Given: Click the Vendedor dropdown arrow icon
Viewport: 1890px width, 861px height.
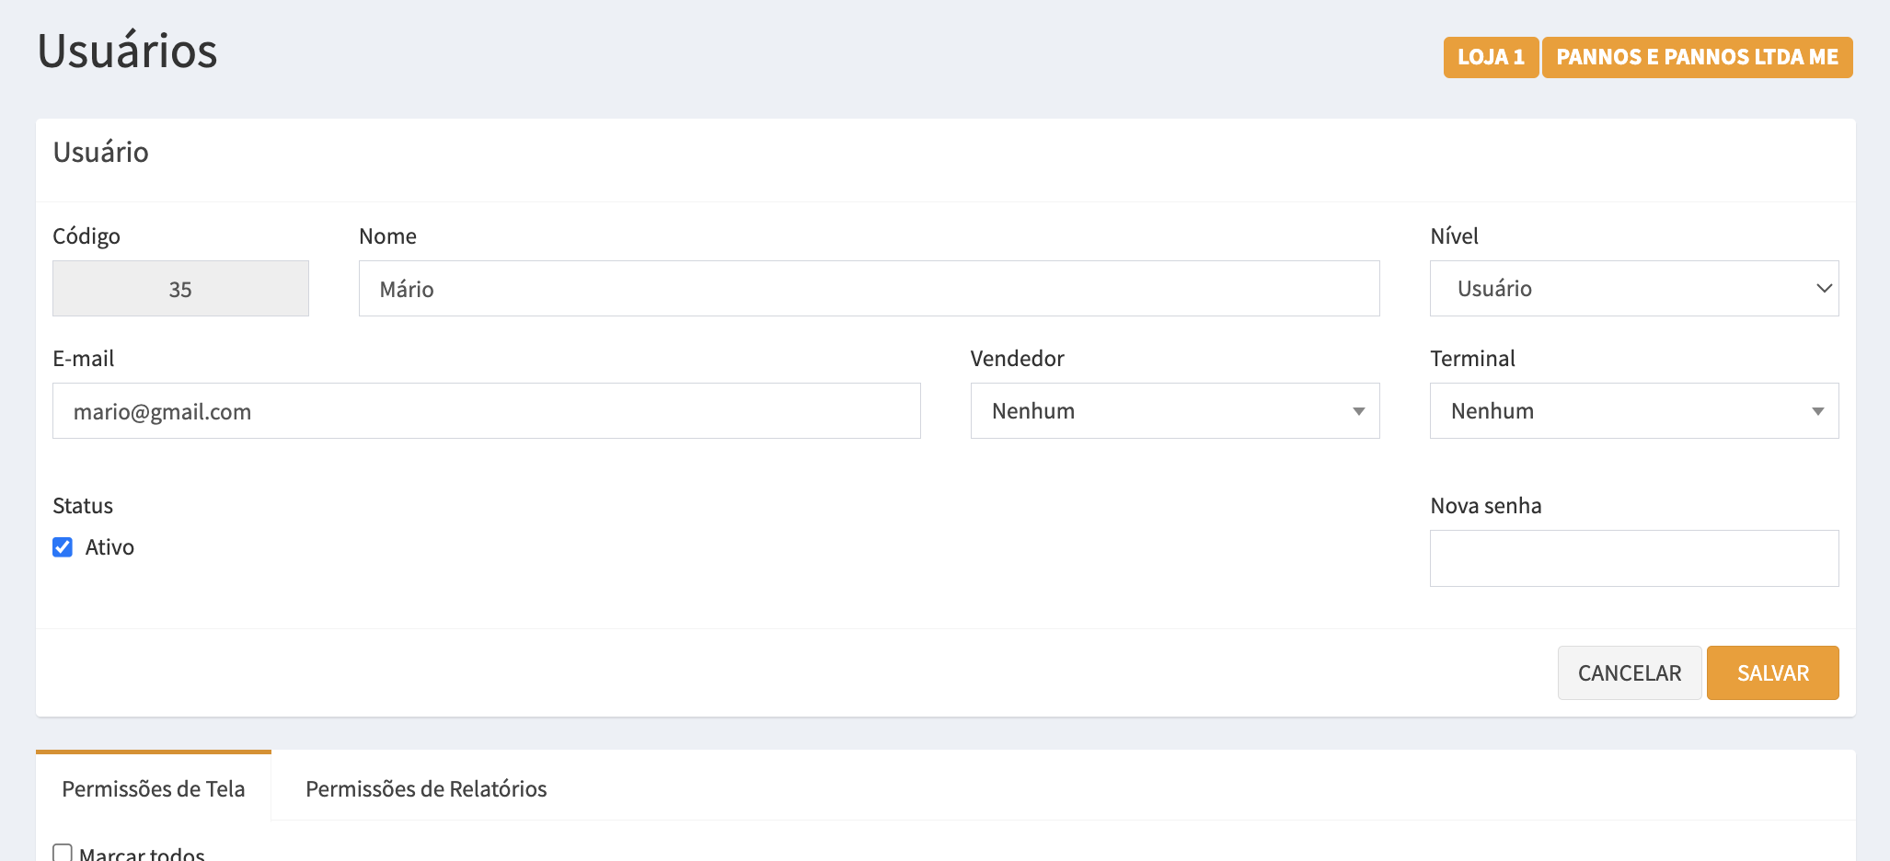Looking at the screenshot, I should (x=1358, y=411).
